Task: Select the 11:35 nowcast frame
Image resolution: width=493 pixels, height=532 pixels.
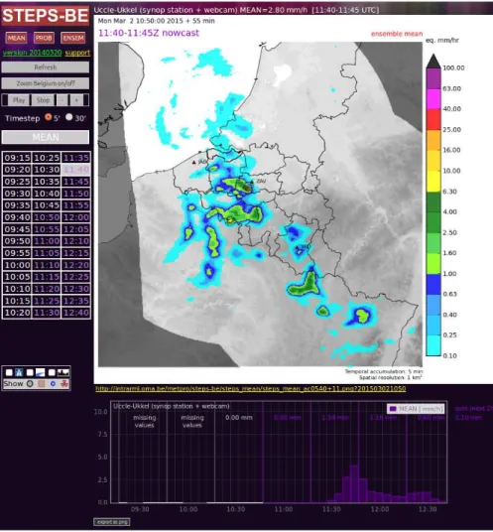Action: (76, 158)
